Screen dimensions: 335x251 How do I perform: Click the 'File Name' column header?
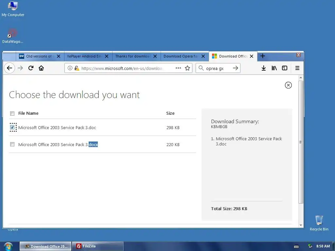click(28, 113)
